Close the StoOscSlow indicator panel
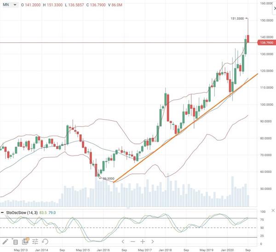The width and height of the screenshot is (276, 252). coord(273,211)
